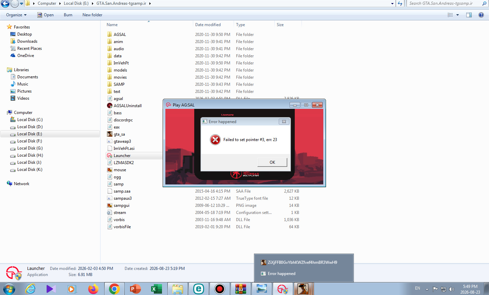Expand the view options dropdown arrow
The width and height of the screenshot is (489, 295).
point(457,15)
